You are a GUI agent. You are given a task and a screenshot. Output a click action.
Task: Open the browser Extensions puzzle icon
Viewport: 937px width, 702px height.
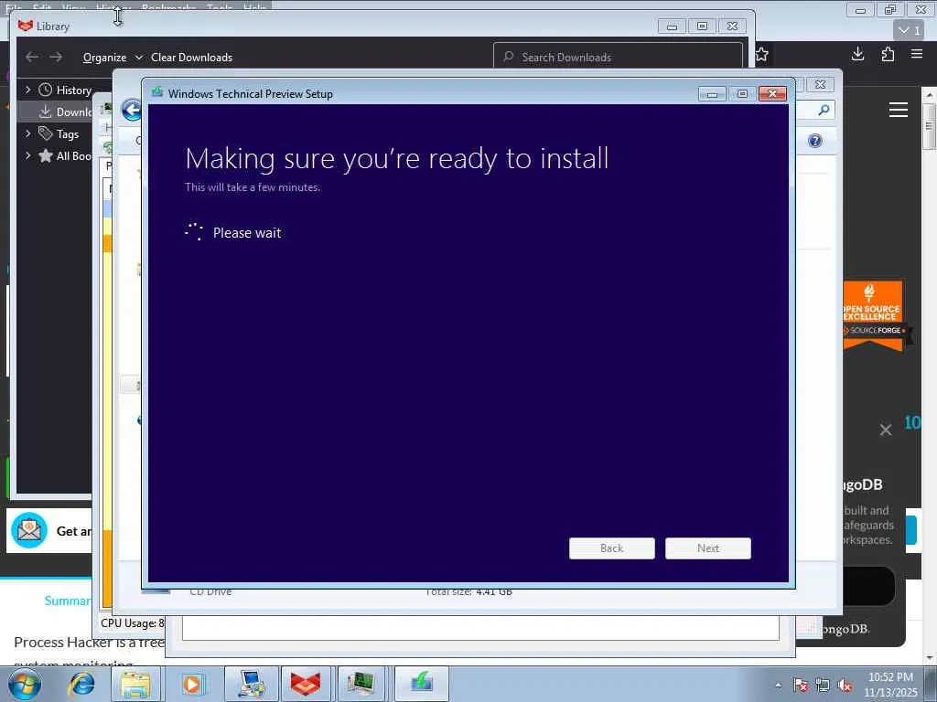(888, 54)
